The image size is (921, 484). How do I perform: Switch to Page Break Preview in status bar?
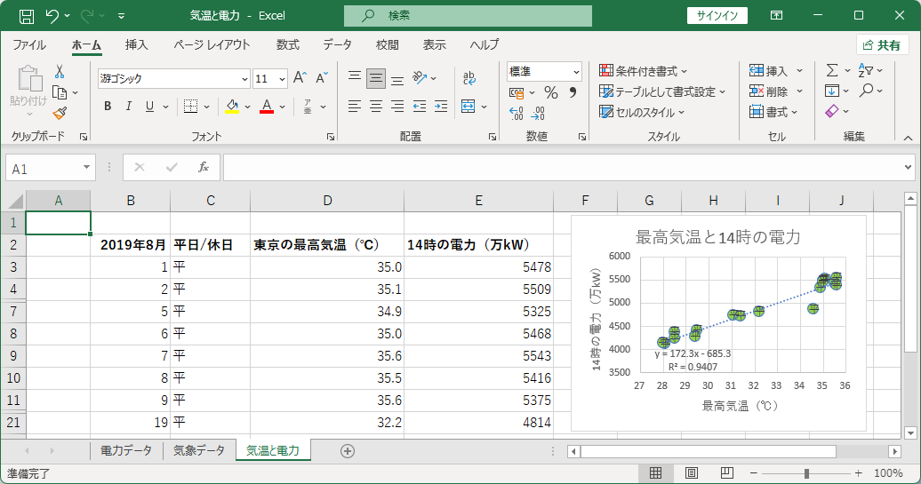[x=726, y=472]
